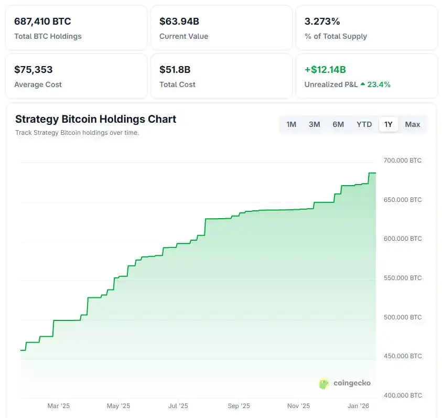Click the 700,000 BTC axis label
442x418 pixels.
(x=402, y=160)
